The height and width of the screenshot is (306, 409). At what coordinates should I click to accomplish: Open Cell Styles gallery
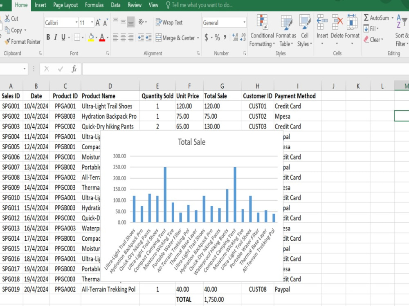(x=304, y=31)
